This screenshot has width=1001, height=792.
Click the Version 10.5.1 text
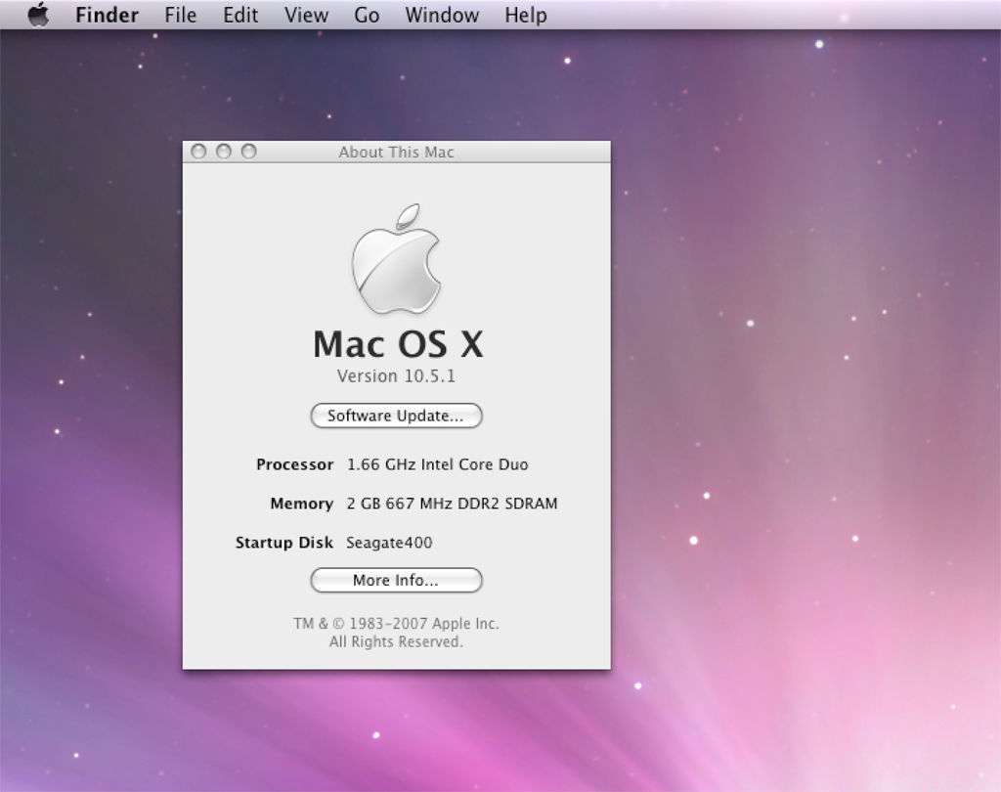(x=396, y=375)
